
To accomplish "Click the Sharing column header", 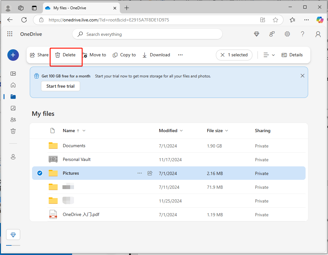I will 263,131.
